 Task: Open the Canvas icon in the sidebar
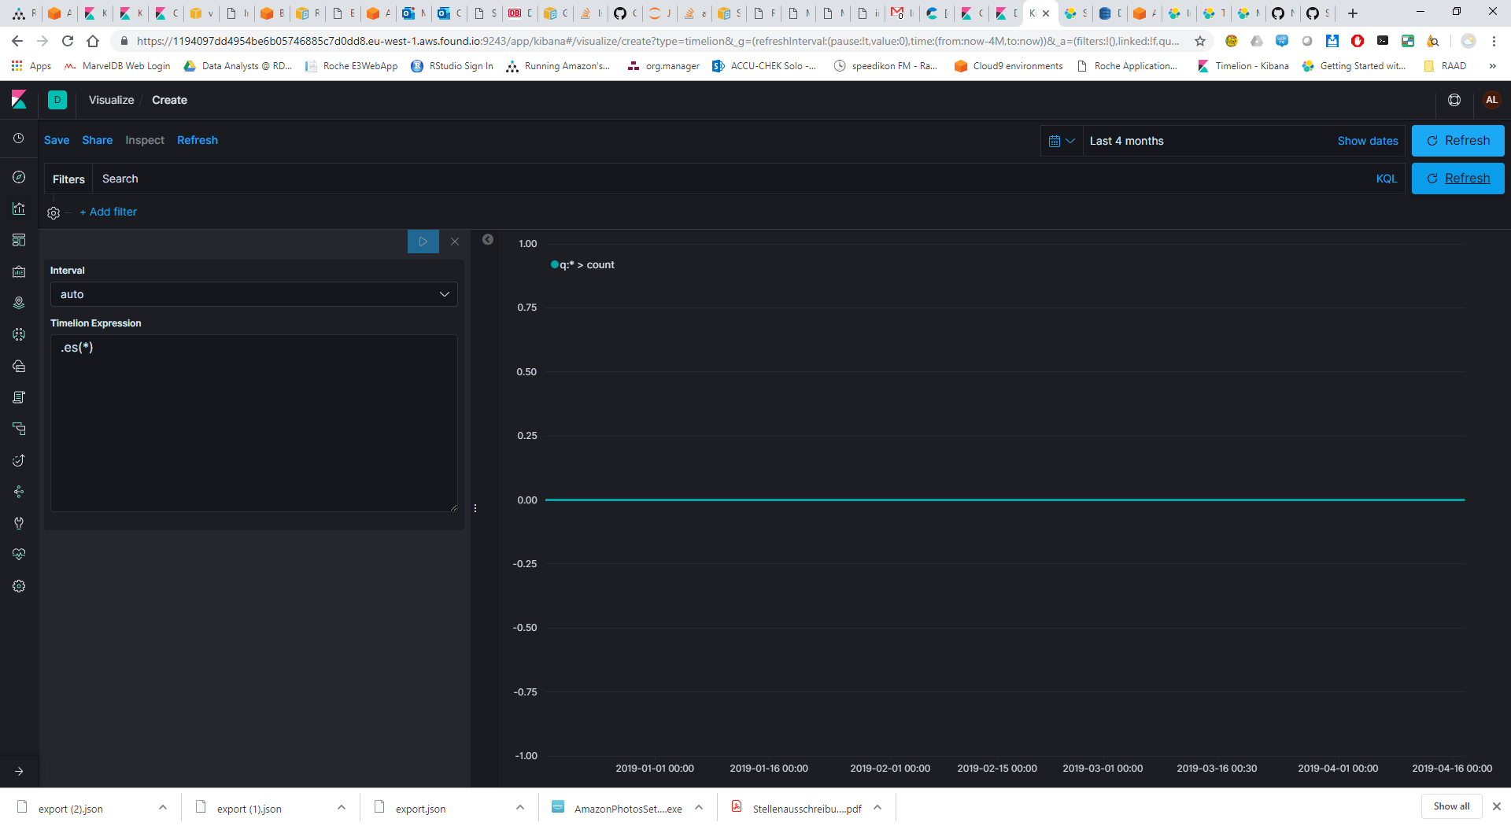18,271
